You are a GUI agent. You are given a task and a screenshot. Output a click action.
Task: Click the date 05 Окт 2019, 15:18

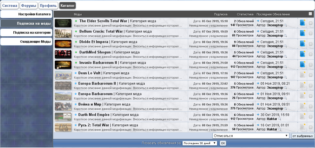(215, 21)
